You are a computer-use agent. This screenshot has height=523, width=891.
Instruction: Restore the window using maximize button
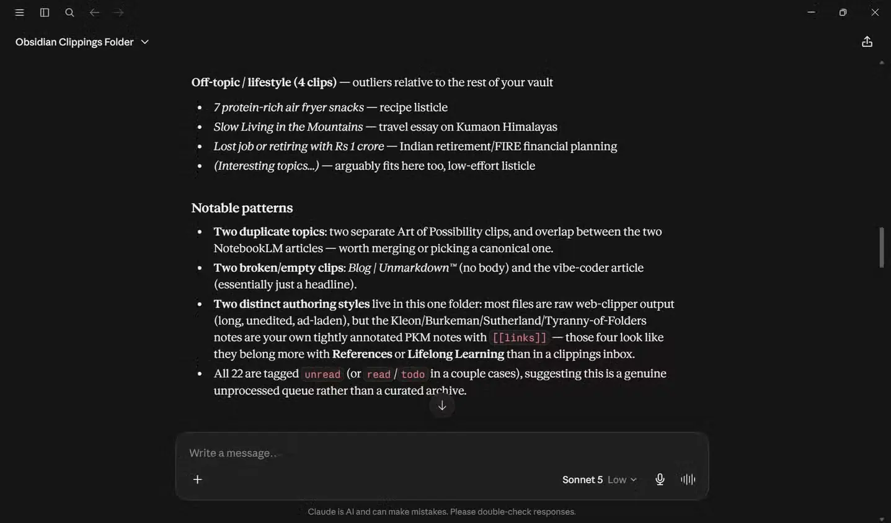tap(843, 12)
